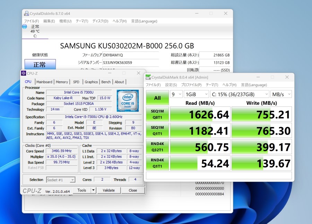Click the SAMSUNG KUS030202M-B000 256.0 GB heading

[x=127, y=46]
